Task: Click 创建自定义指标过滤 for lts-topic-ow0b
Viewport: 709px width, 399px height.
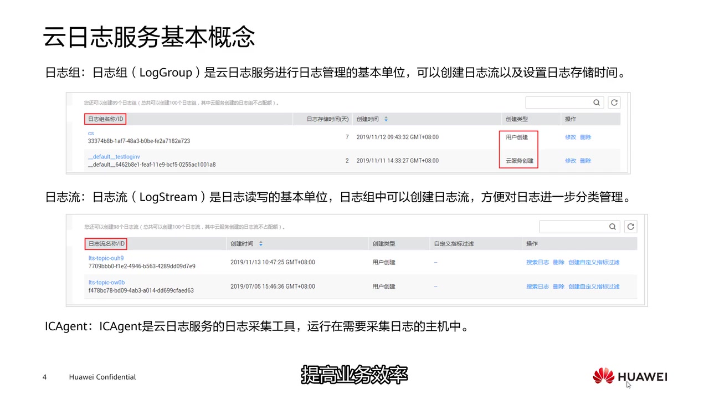Action: click(x=594, y=287)
